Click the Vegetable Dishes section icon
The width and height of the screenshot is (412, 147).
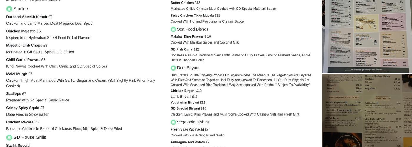click(x=173, y=122)
